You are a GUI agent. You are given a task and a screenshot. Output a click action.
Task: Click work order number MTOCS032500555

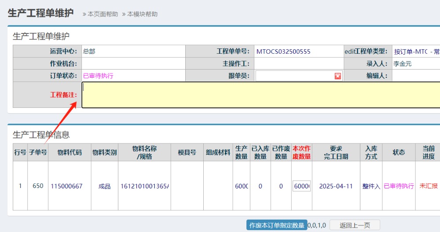[x=283, y=52]
